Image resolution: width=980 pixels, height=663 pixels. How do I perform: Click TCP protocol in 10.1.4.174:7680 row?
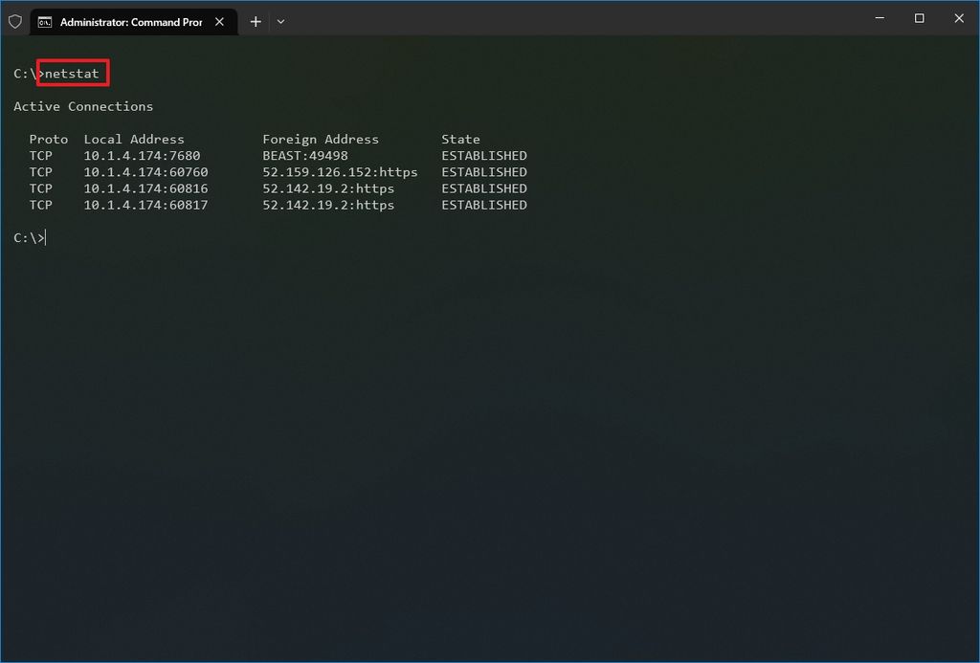[x=40, y=156]
